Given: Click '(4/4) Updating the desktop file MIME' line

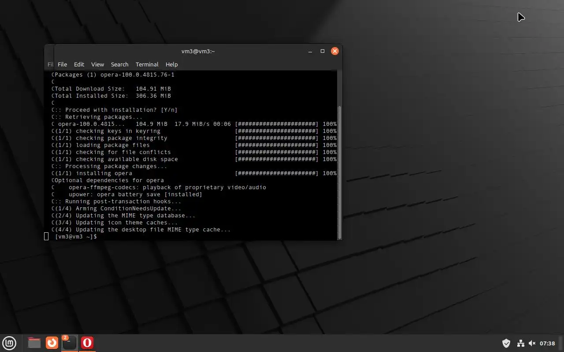Looking at the screenshot, I should click(x=143, y=230).
